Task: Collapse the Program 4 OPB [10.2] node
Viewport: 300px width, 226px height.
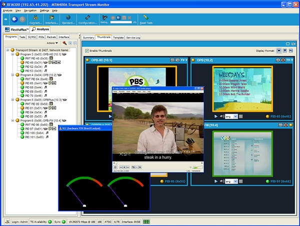Action: pyautogui.click(x=12, y=75)
